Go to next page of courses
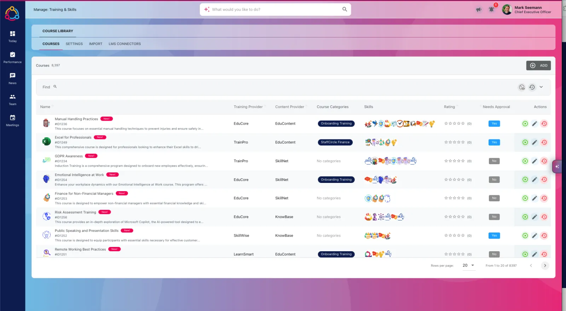This screenshot has width=566, height=311. tap(545, 265)
